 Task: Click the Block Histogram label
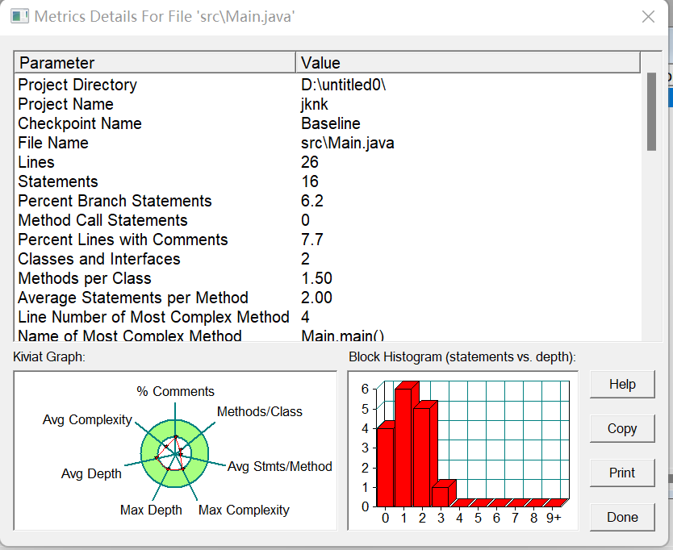point(462,357)
